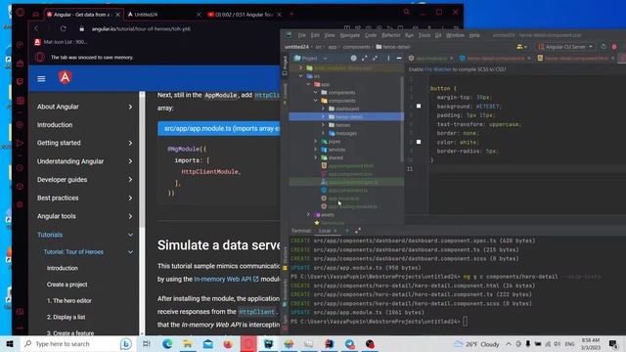Expand the dashboard folder in project tree

click(323, 109)
